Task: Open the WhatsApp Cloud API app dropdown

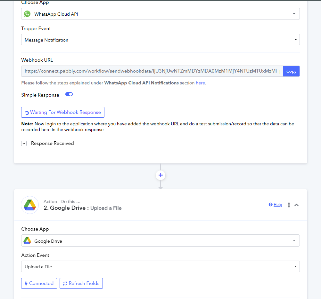Action: 160,14
